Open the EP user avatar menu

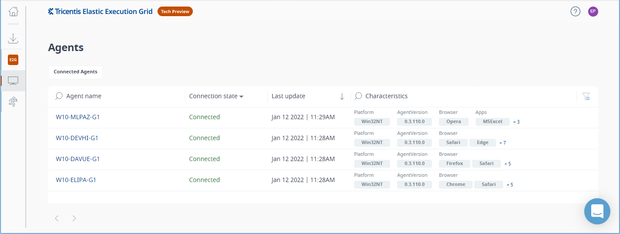point(593,12)
